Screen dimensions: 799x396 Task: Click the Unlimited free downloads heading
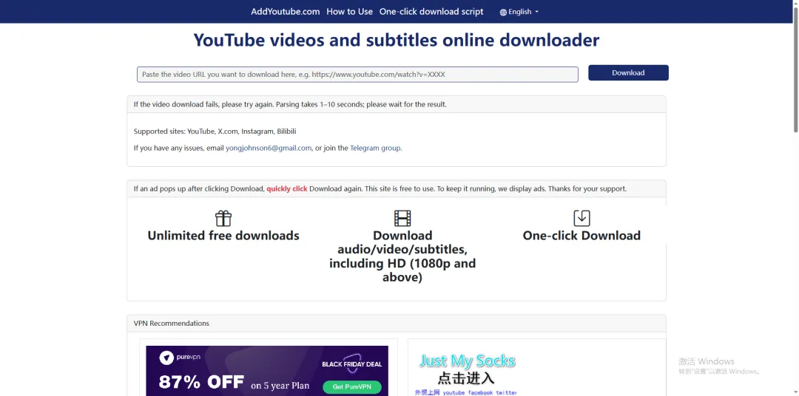point(223,236)
